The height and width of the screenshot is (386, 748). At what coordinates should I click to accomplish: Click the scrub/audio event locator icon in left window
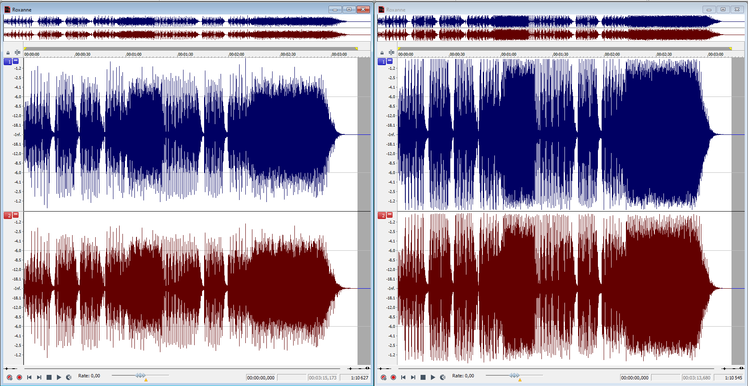(69, 377)
